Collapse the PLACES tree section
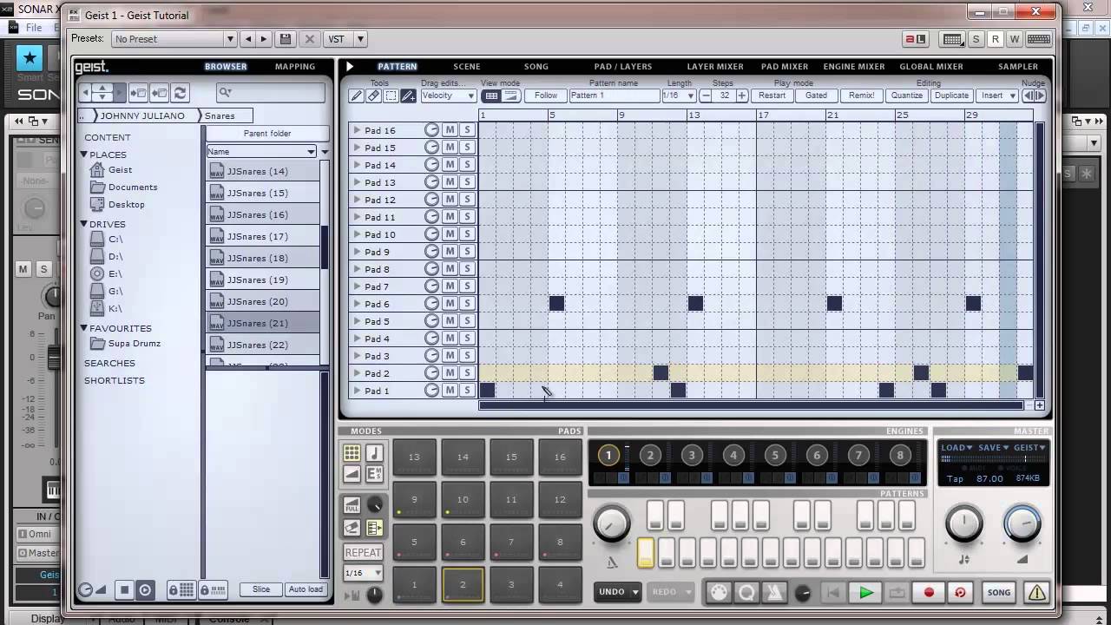The image size is (1111, 625). 84,155
